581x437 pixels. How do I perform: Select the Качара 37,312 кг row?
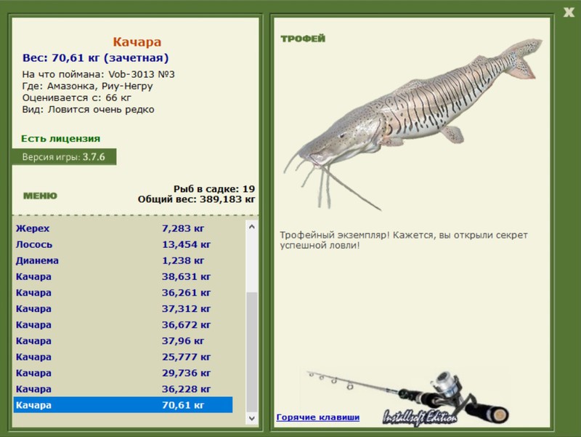click(123, 308)
